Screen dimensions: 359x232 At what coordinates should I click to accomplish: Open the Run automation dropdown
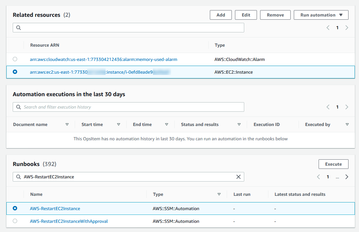pos(321,15)
